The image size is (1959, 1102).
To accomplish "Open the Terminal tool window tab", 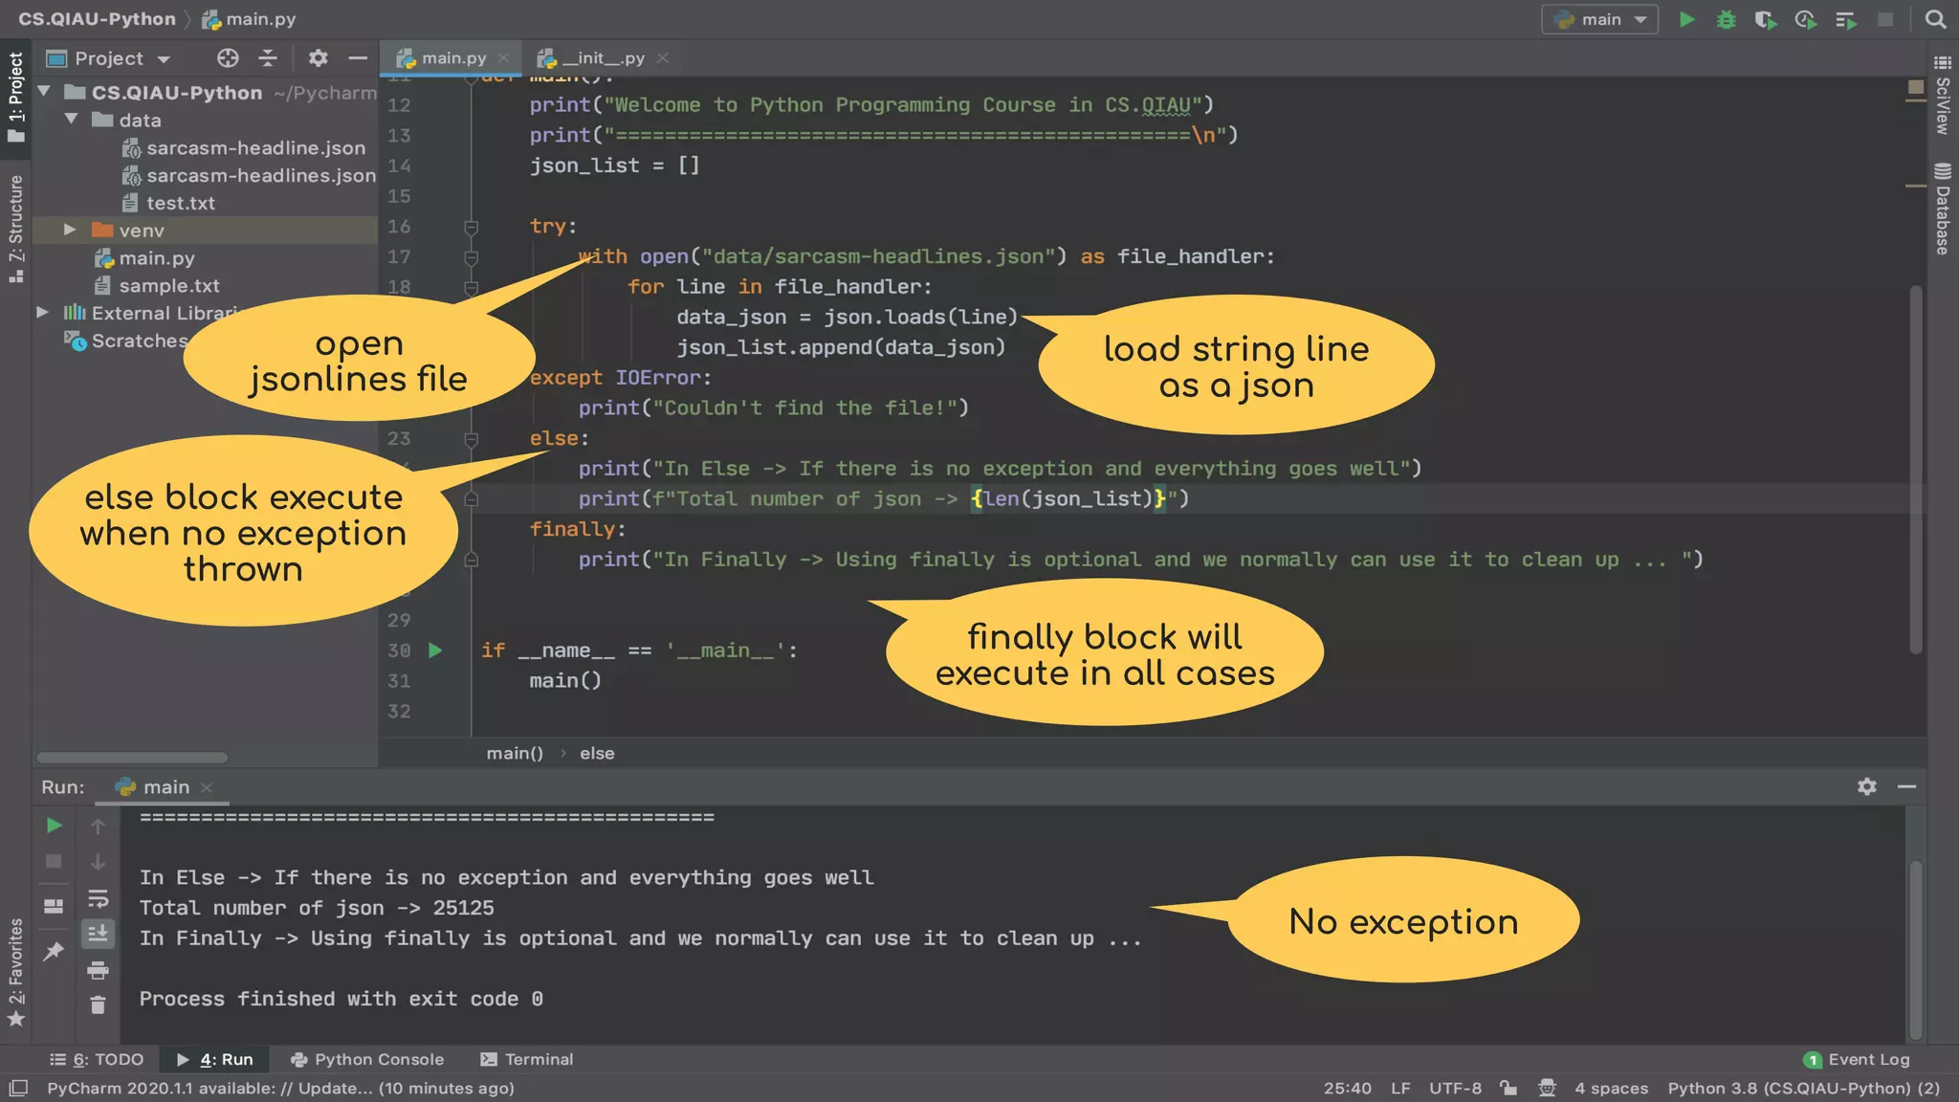I will click(x=527, y=1059).
